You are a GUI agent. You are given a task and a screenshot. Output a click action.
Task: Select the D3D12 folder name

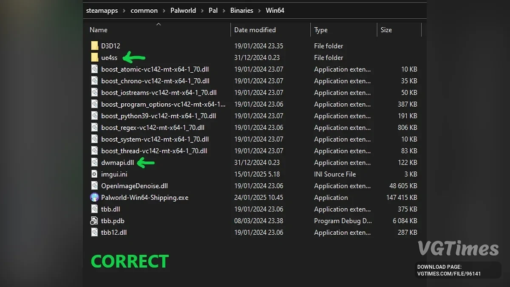coord(110,46)
